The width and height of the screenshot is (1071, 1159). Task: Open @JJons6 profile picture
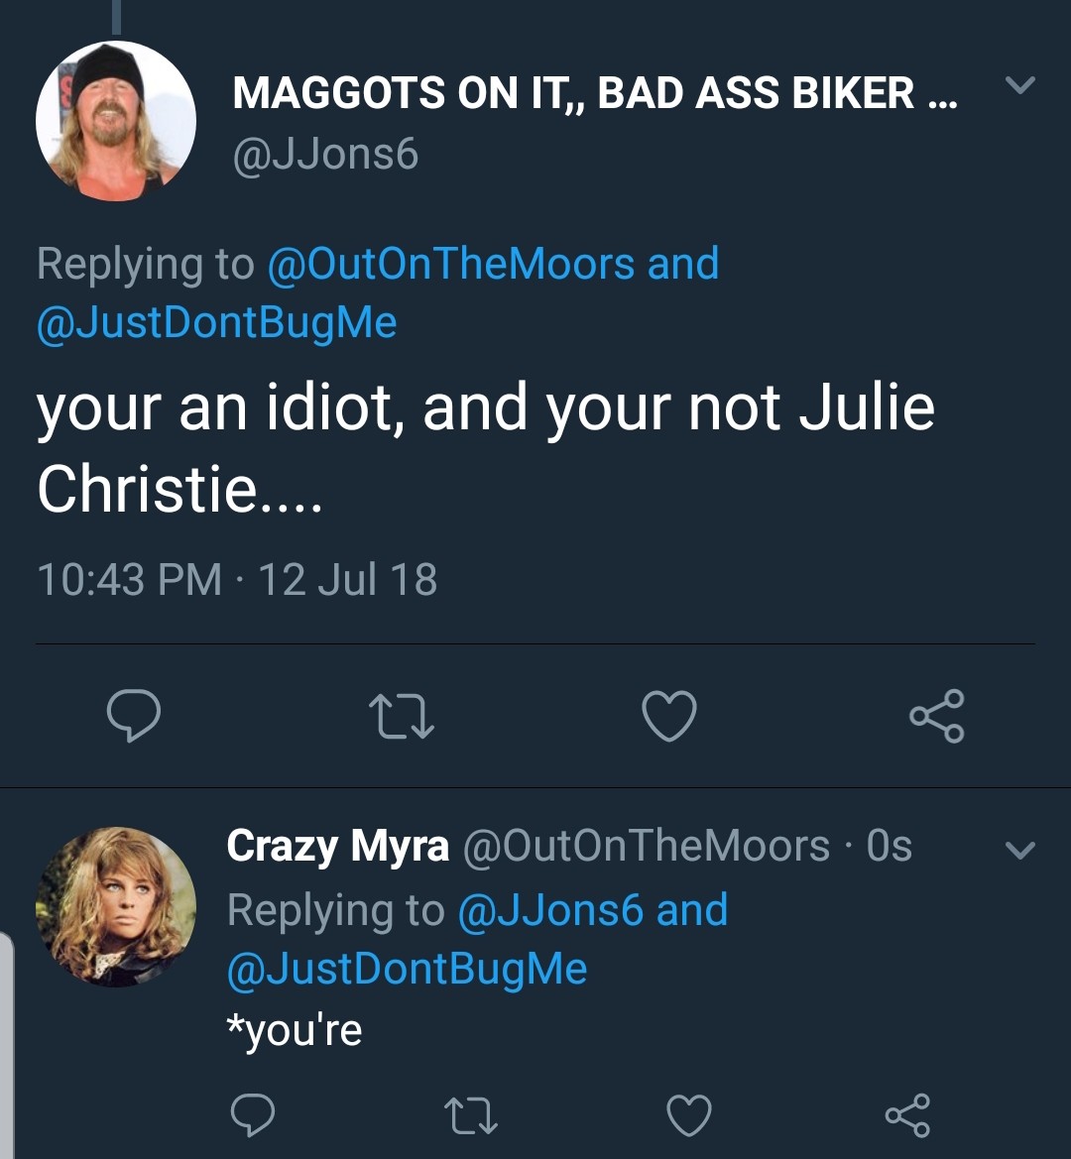tap(116, 121)
